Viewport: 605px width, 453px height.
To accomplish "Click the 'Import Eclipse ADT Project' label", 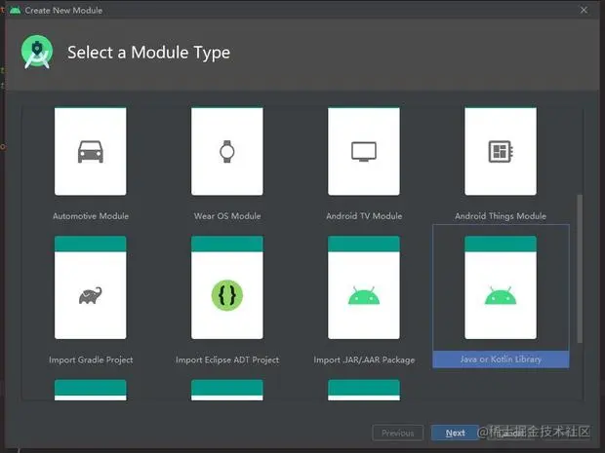I will tap(227, 359).
